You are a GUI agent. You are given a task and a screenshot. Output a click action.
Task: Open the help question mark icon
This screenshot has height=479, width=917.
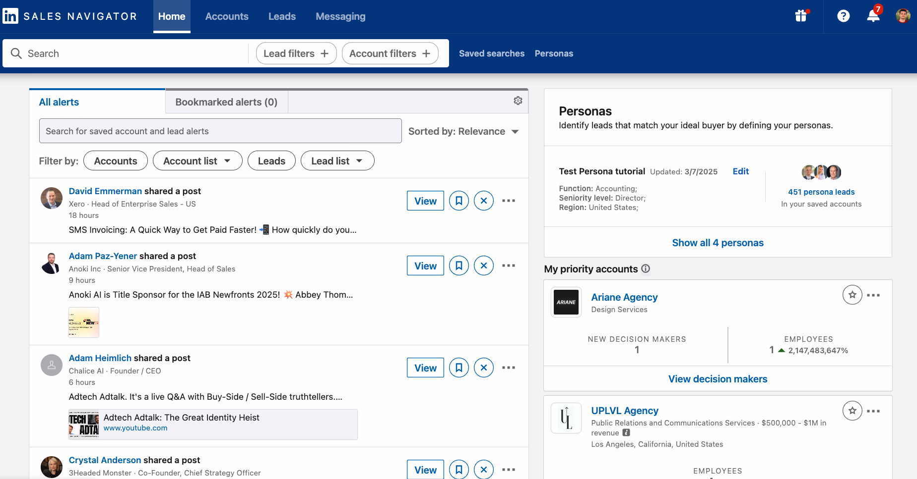[843, 16]
